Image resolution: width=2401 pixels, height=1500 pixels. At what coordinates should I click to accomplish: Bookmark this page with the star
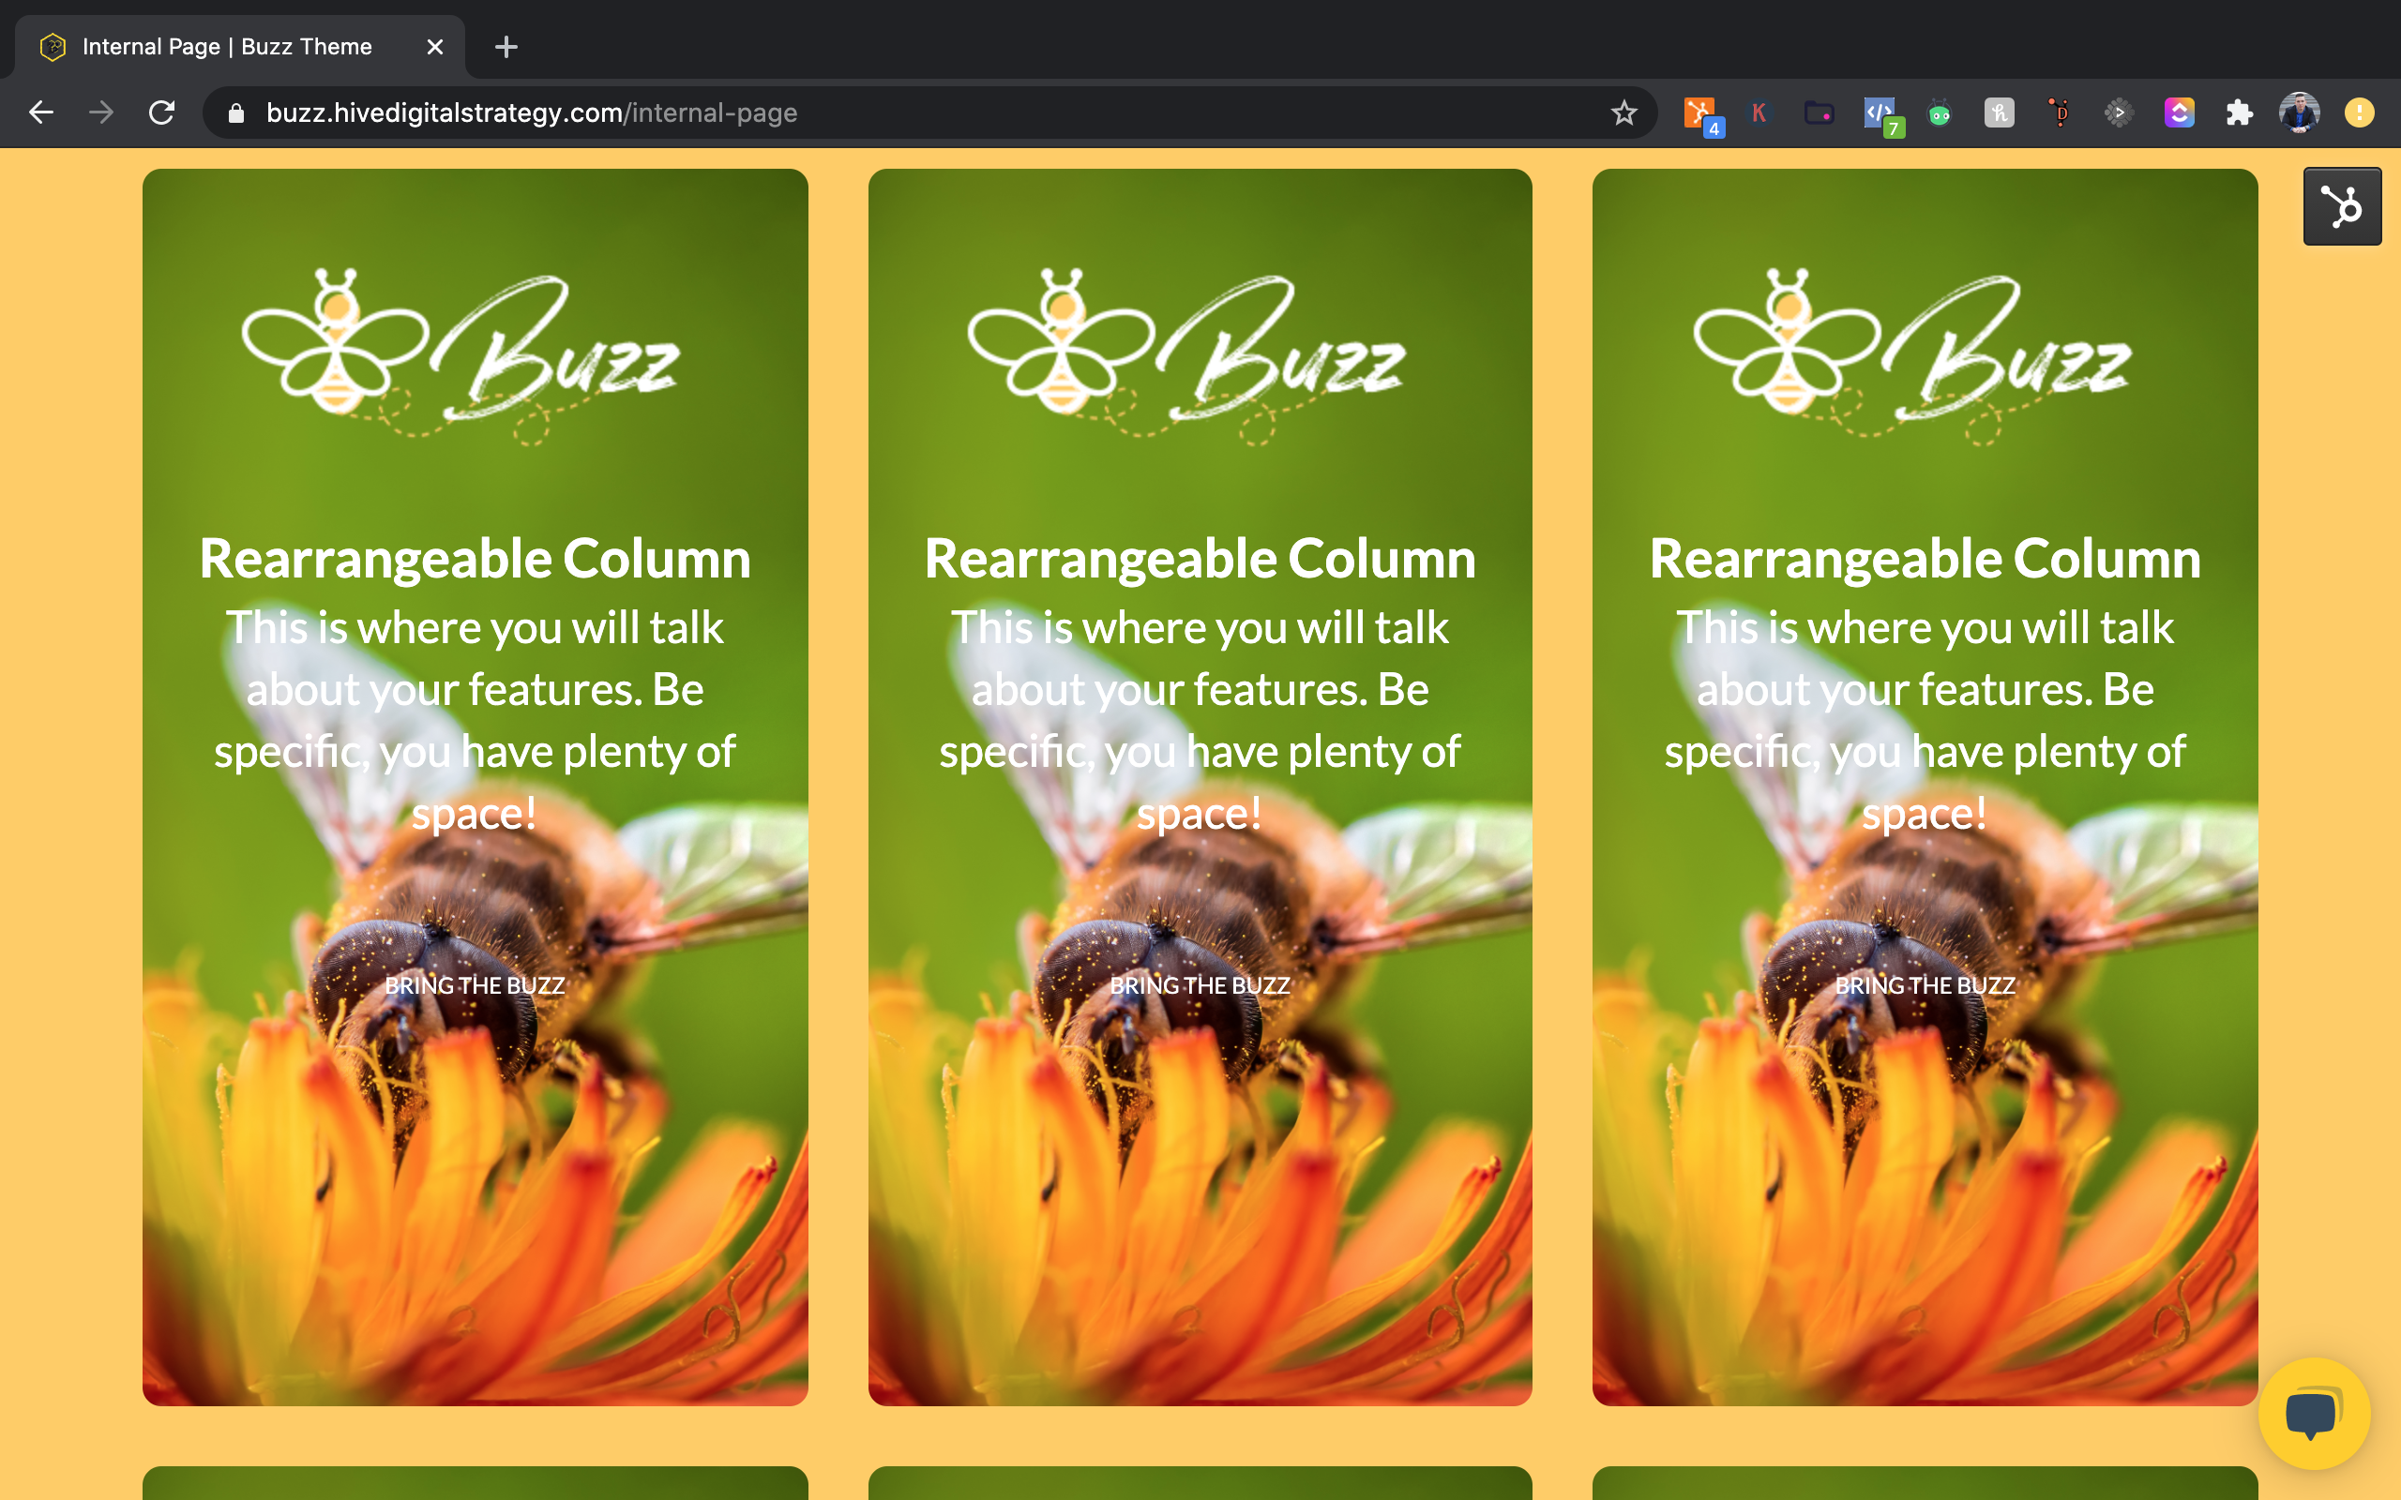[x=1623, y=113]
